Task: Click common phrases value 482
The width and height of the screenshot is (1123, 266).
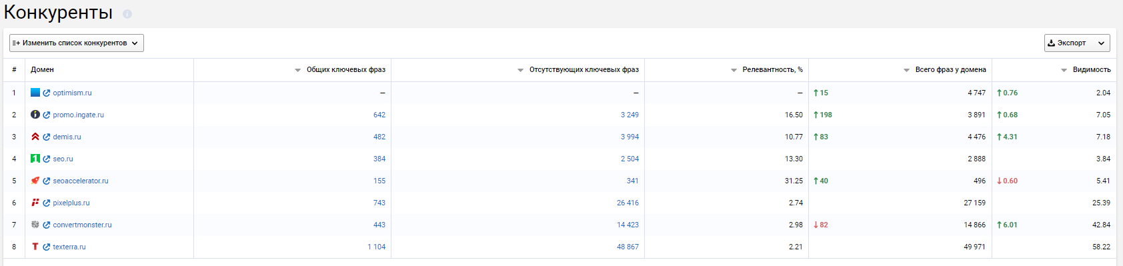Action: 379,137
